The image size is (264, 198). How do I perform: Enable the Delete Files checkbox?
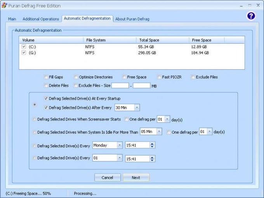tap(46, 85)
